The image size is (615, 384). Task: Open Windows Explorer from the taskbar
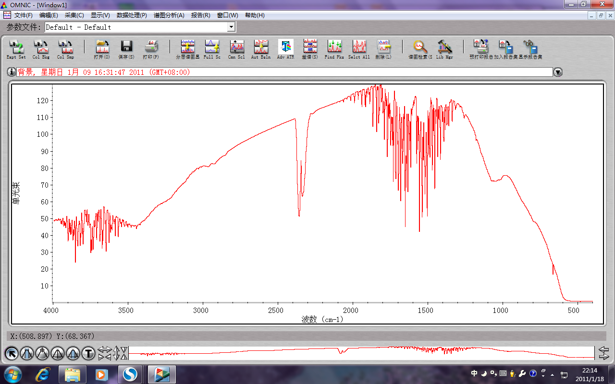point(73,373)
